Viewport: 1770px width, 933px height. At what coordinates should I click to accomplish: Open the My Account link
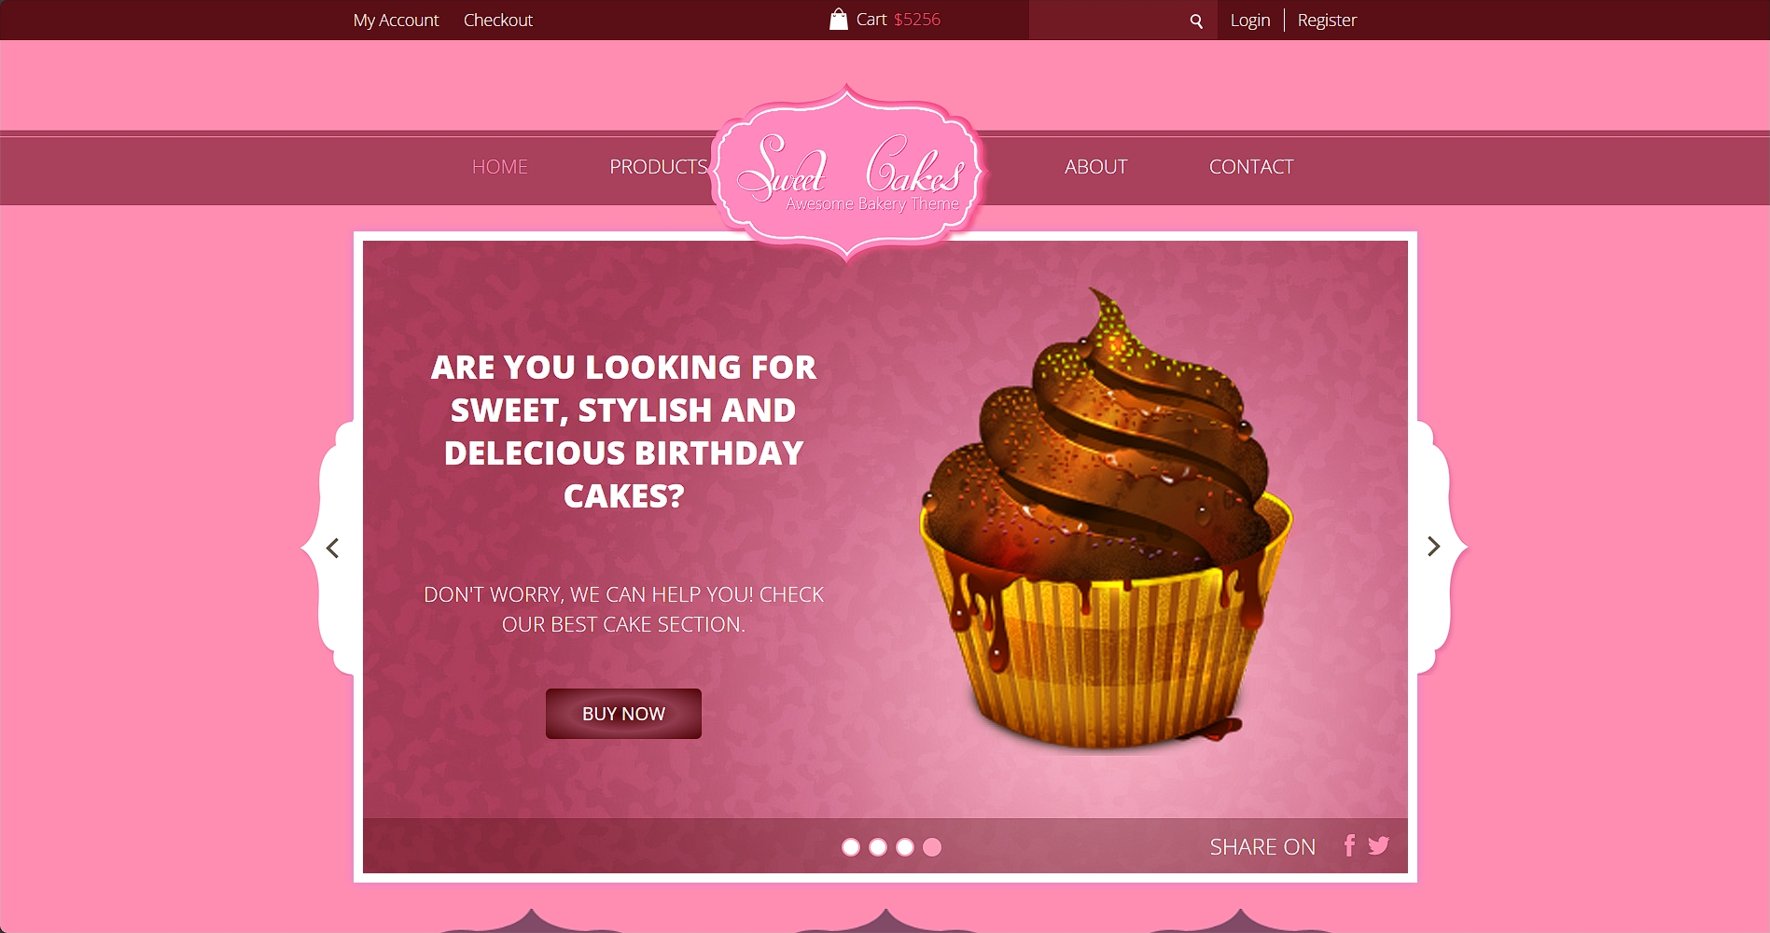click(396, 20)
